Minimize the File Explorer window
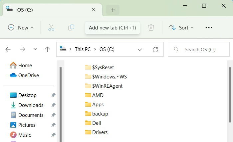This screenshot has width=233, height=142. tap(185, 6)
